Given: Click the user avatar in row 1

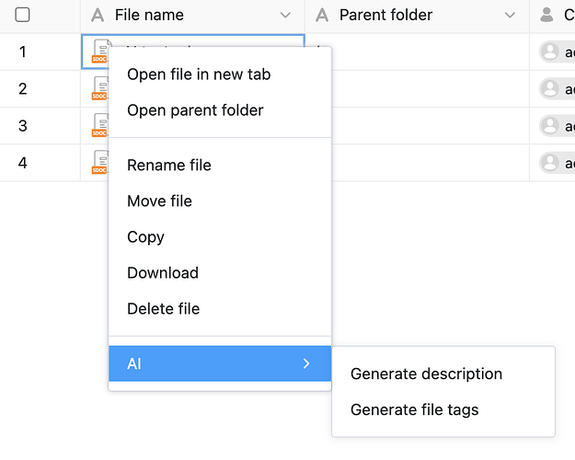Looking at the screenshot, I should [x=550, y=52].
